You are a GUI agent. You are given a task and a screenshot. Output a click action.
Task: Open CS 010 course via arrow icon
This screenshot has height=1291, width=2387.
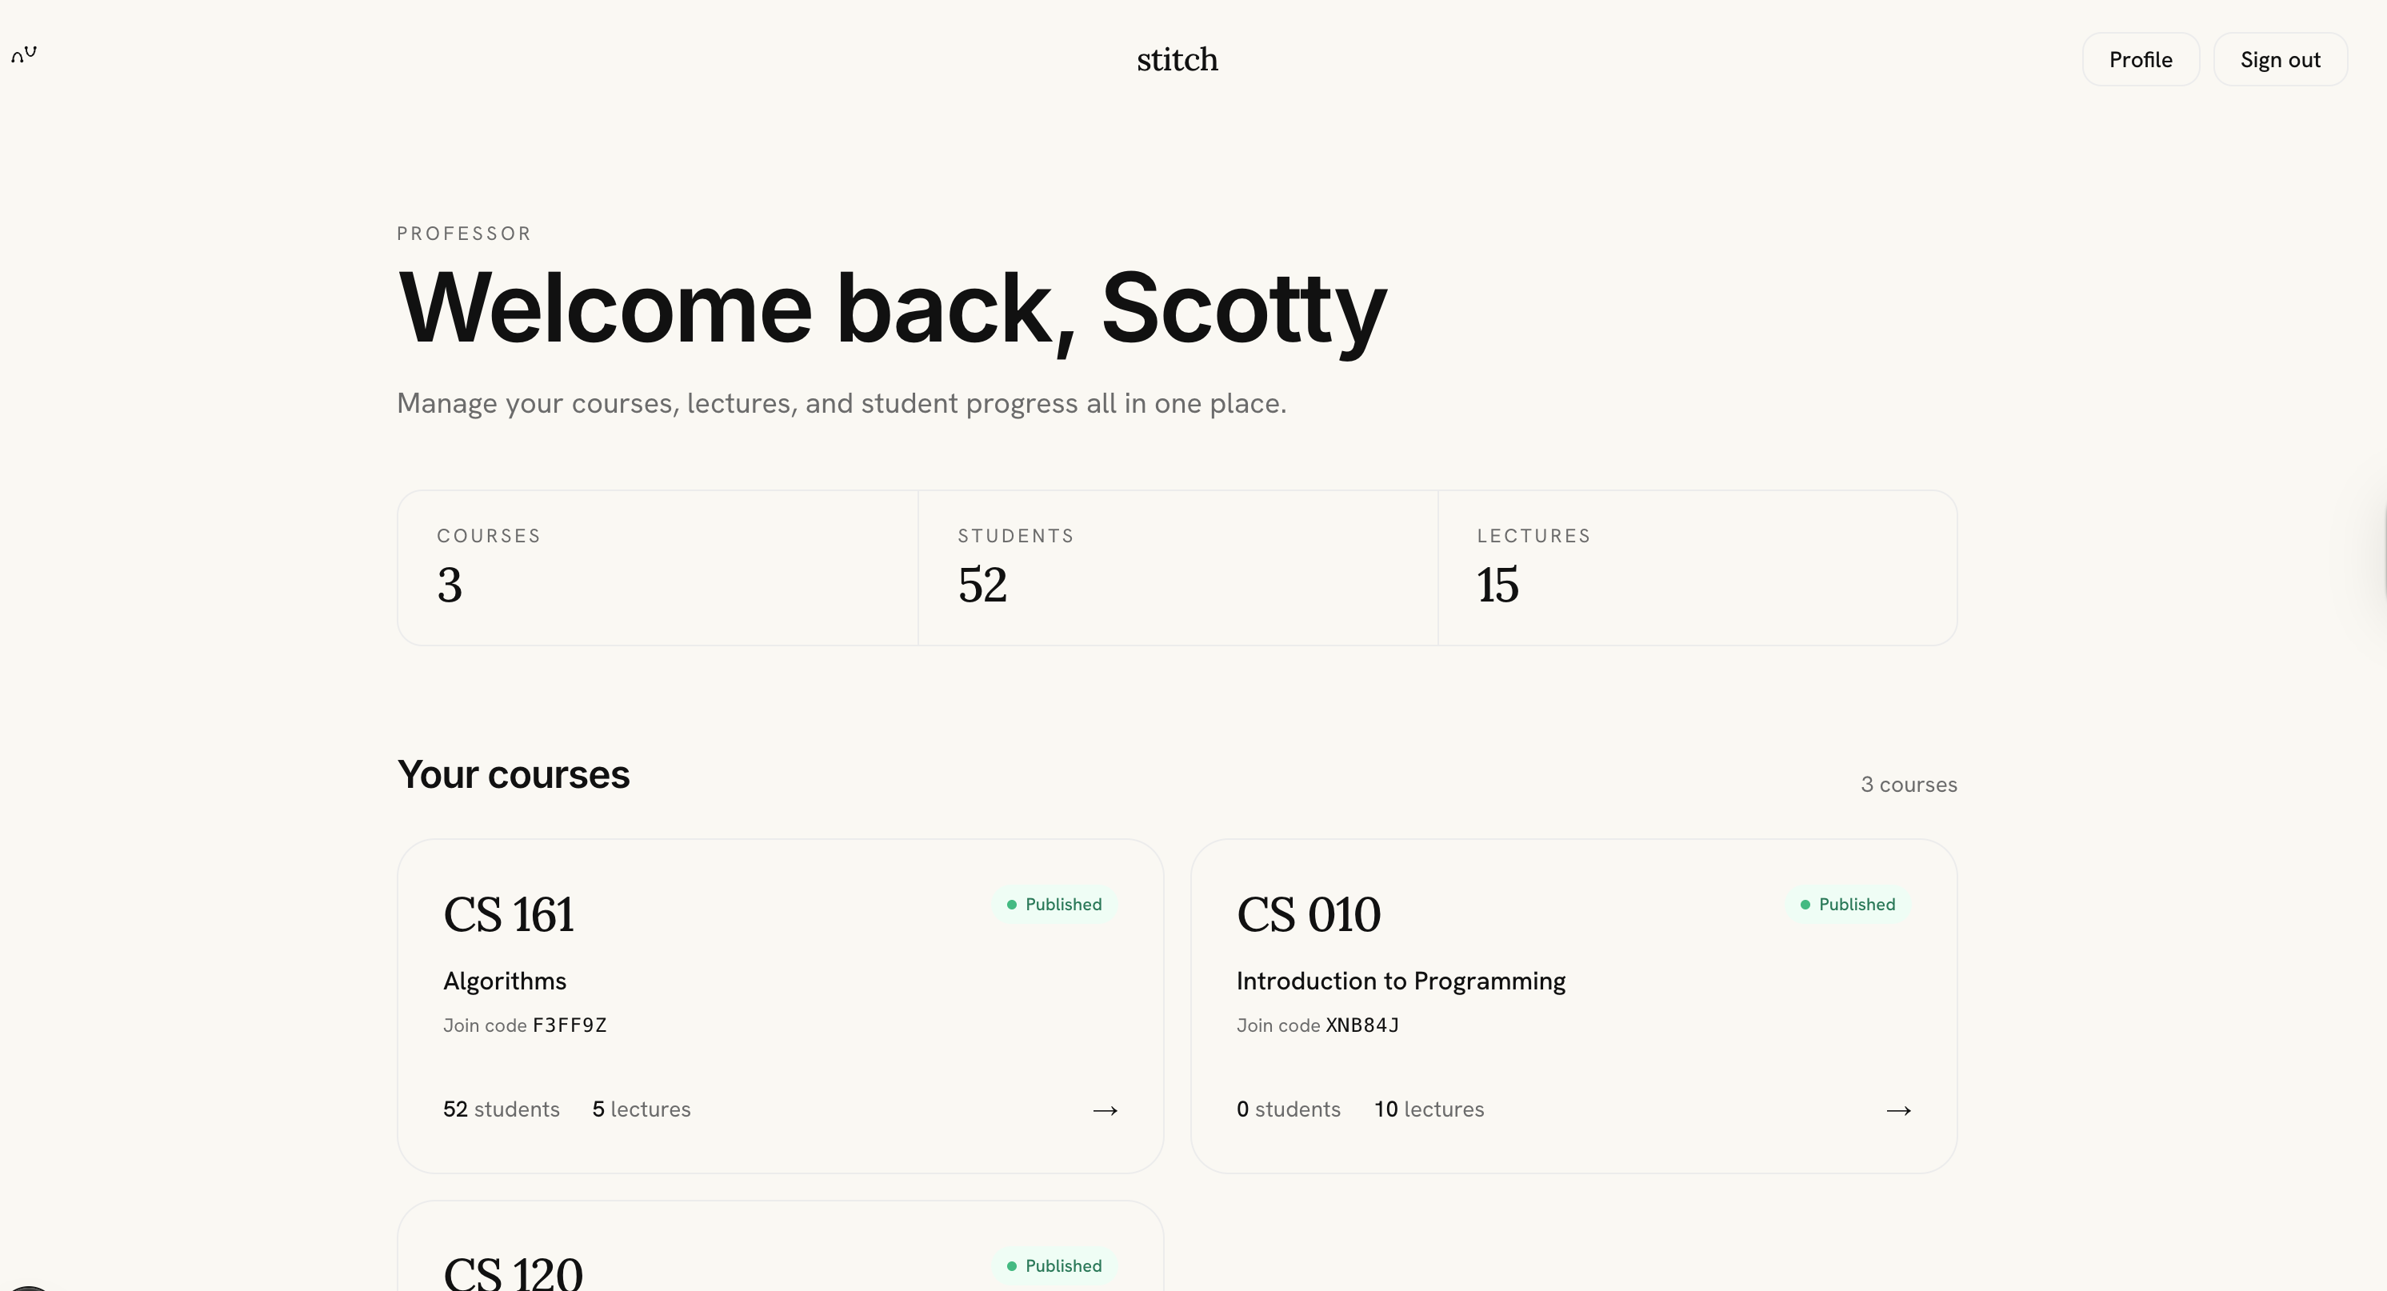pyautogui.click(x=1897, y=1110)
